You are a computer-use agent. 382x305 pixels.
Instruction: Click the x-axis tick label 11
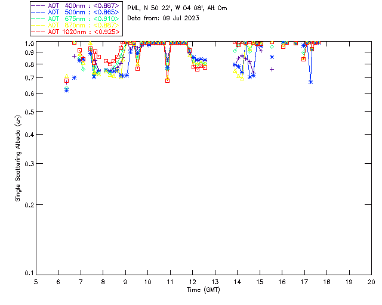tap(170, 282)
